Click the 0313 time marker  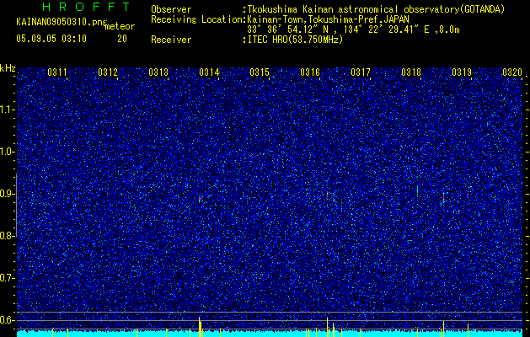click(158, 72)
